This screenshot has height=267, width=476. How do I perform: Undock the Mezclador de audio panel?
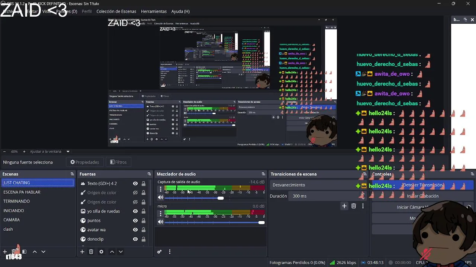[x=263, y=174]
